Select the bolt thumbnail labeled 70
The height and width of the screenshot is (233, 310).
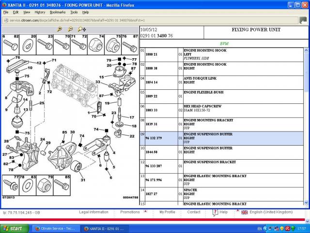62,45
